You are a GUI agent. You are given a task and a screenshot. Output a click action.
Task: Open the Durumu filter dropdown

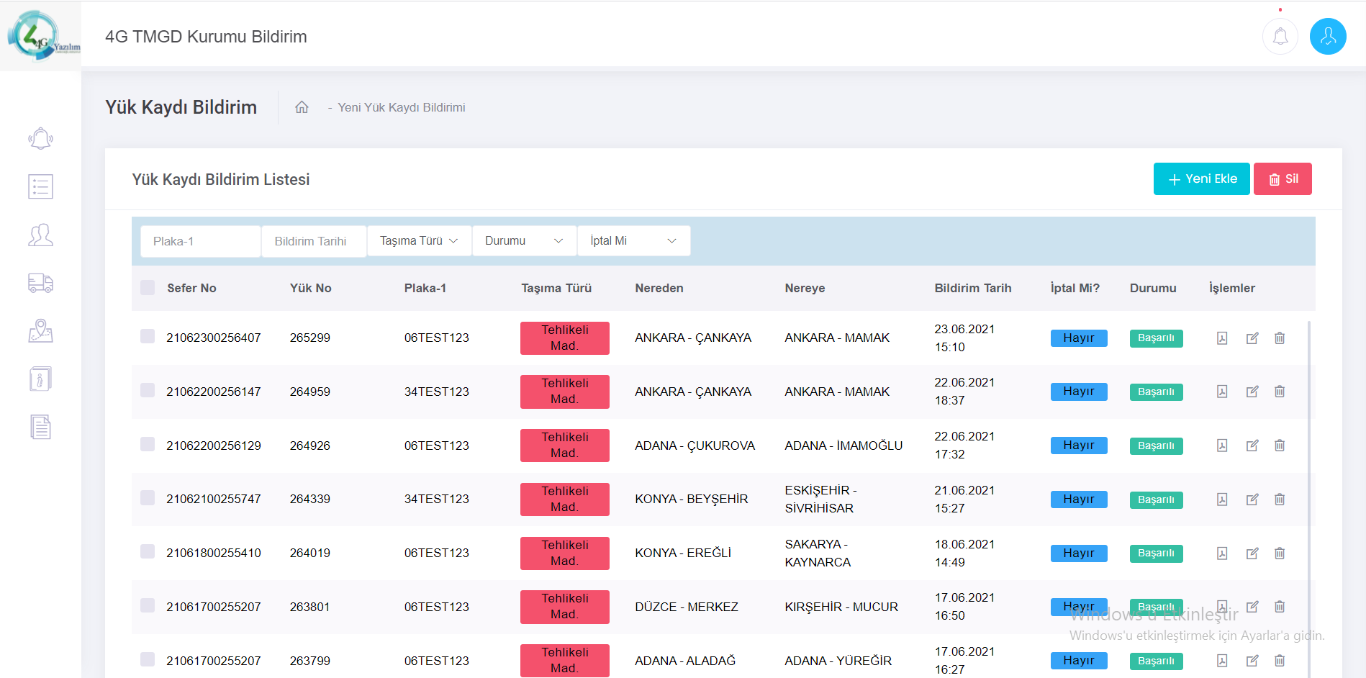point(525,241)
